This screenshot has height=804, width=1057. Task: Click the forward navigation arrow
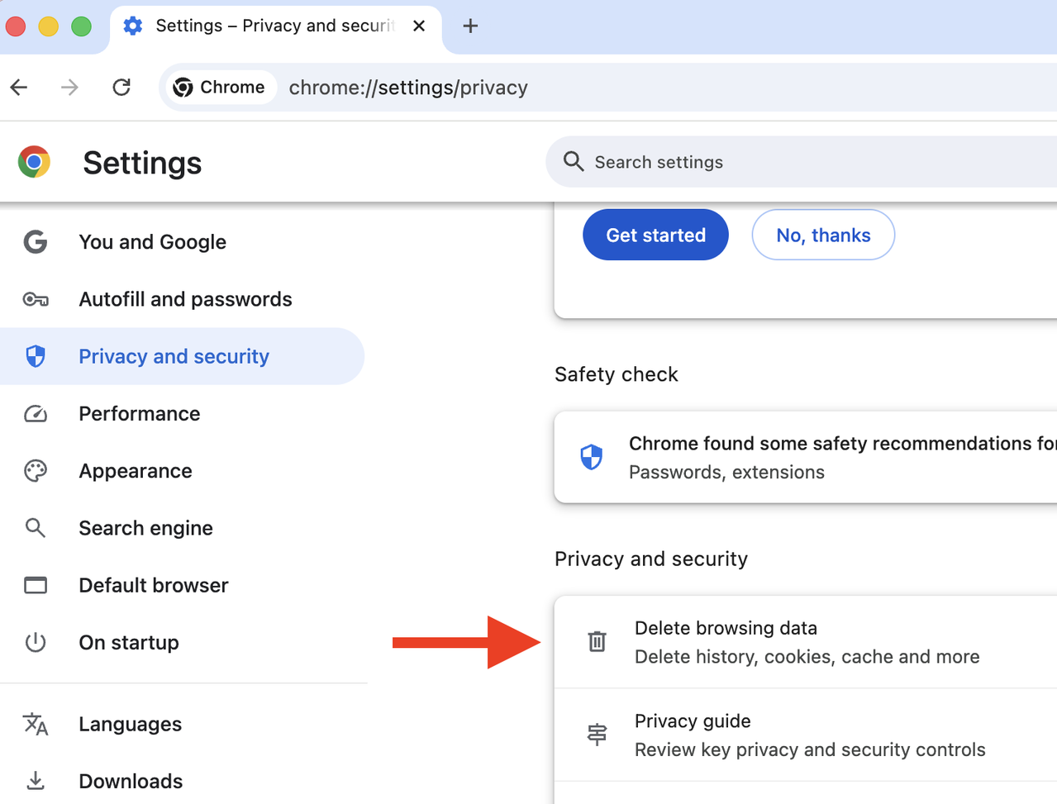coord(70,87)
